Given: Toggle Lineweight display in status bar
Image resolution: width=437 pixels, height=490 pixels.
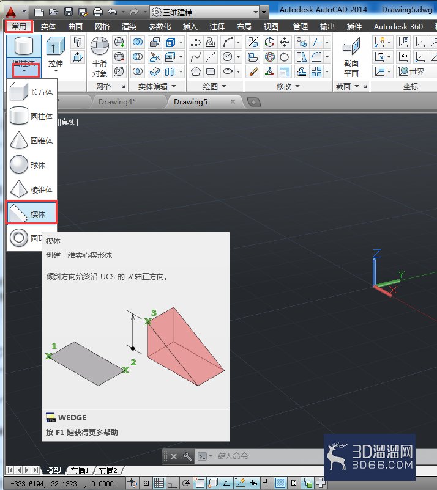Looking at the screenshot, I should pyautogui.click(x=267, y=483).
